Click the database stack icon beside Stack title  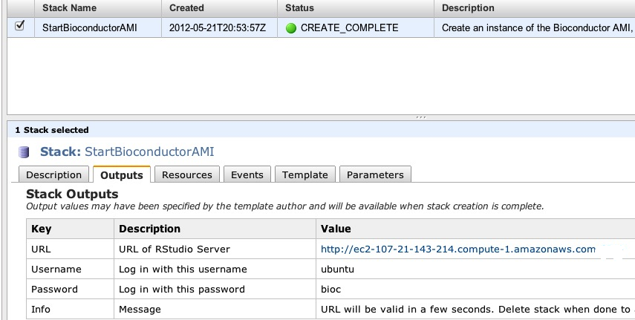[x=25, y=152]
